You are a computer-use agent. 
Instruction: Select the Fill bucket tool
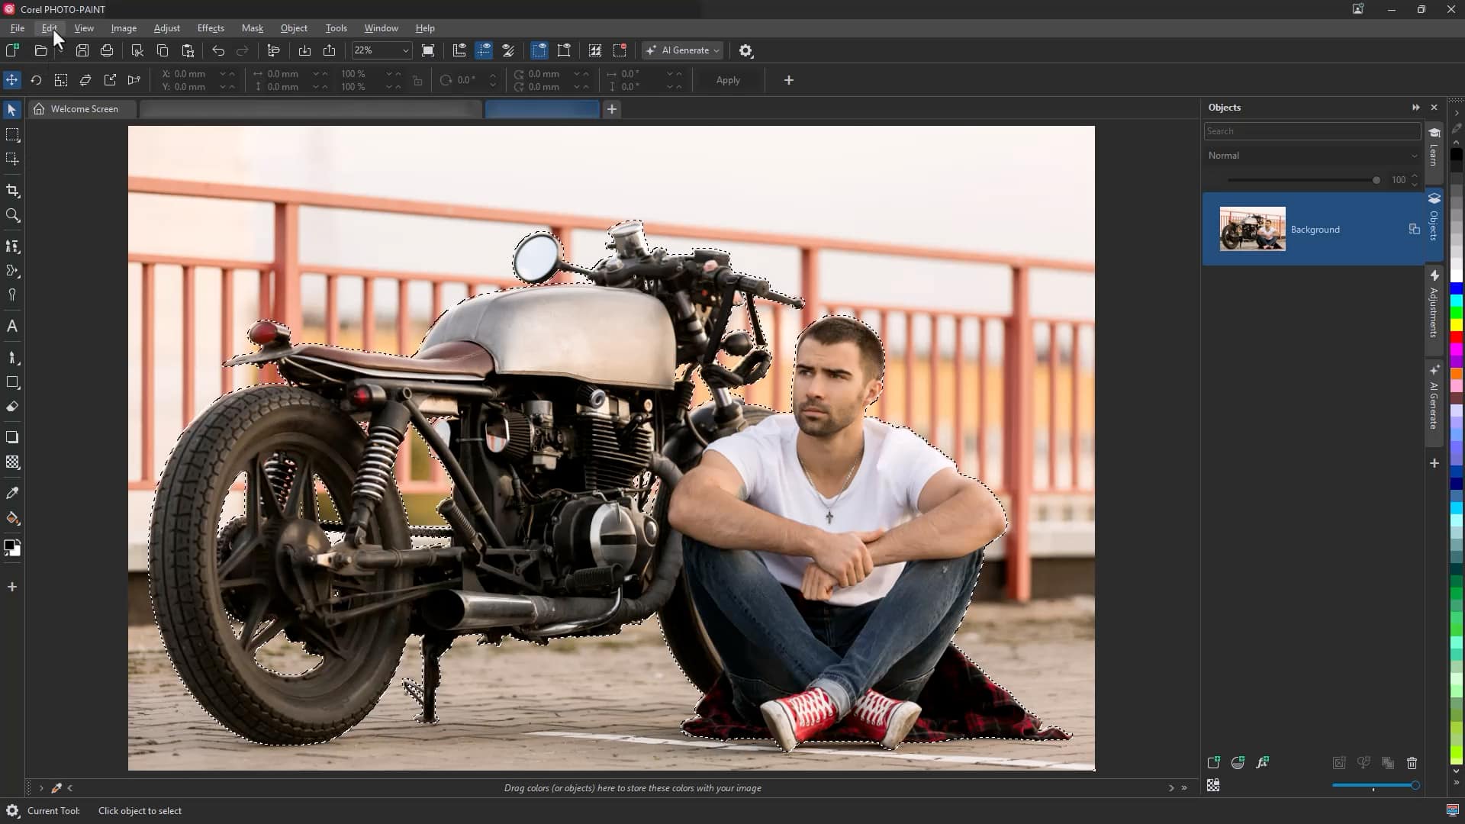coord(12,519)
